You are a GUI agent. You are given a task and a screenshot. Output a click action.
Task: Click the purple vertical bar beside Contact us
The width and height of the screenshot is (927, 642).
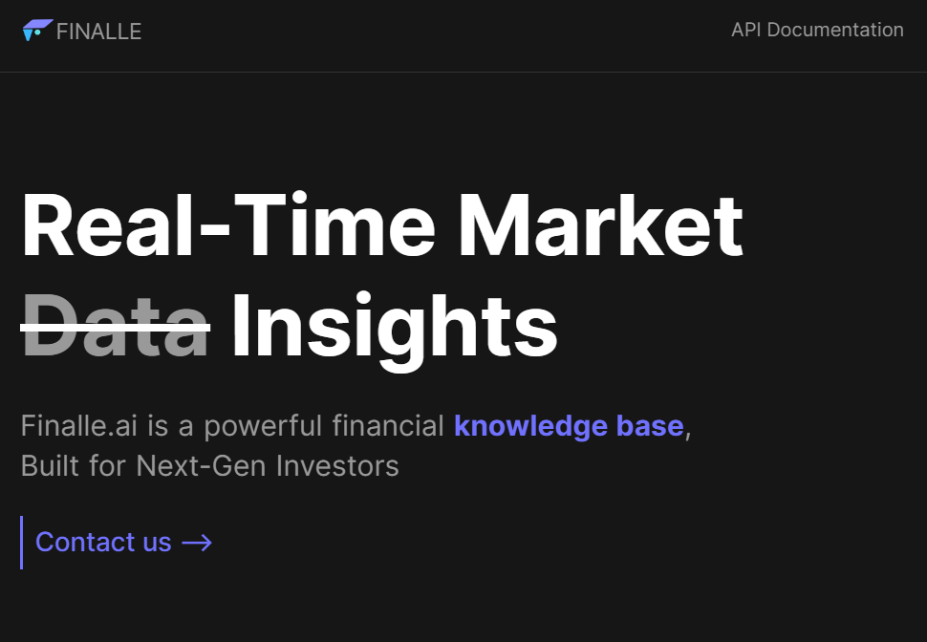[x=21, y=543]
